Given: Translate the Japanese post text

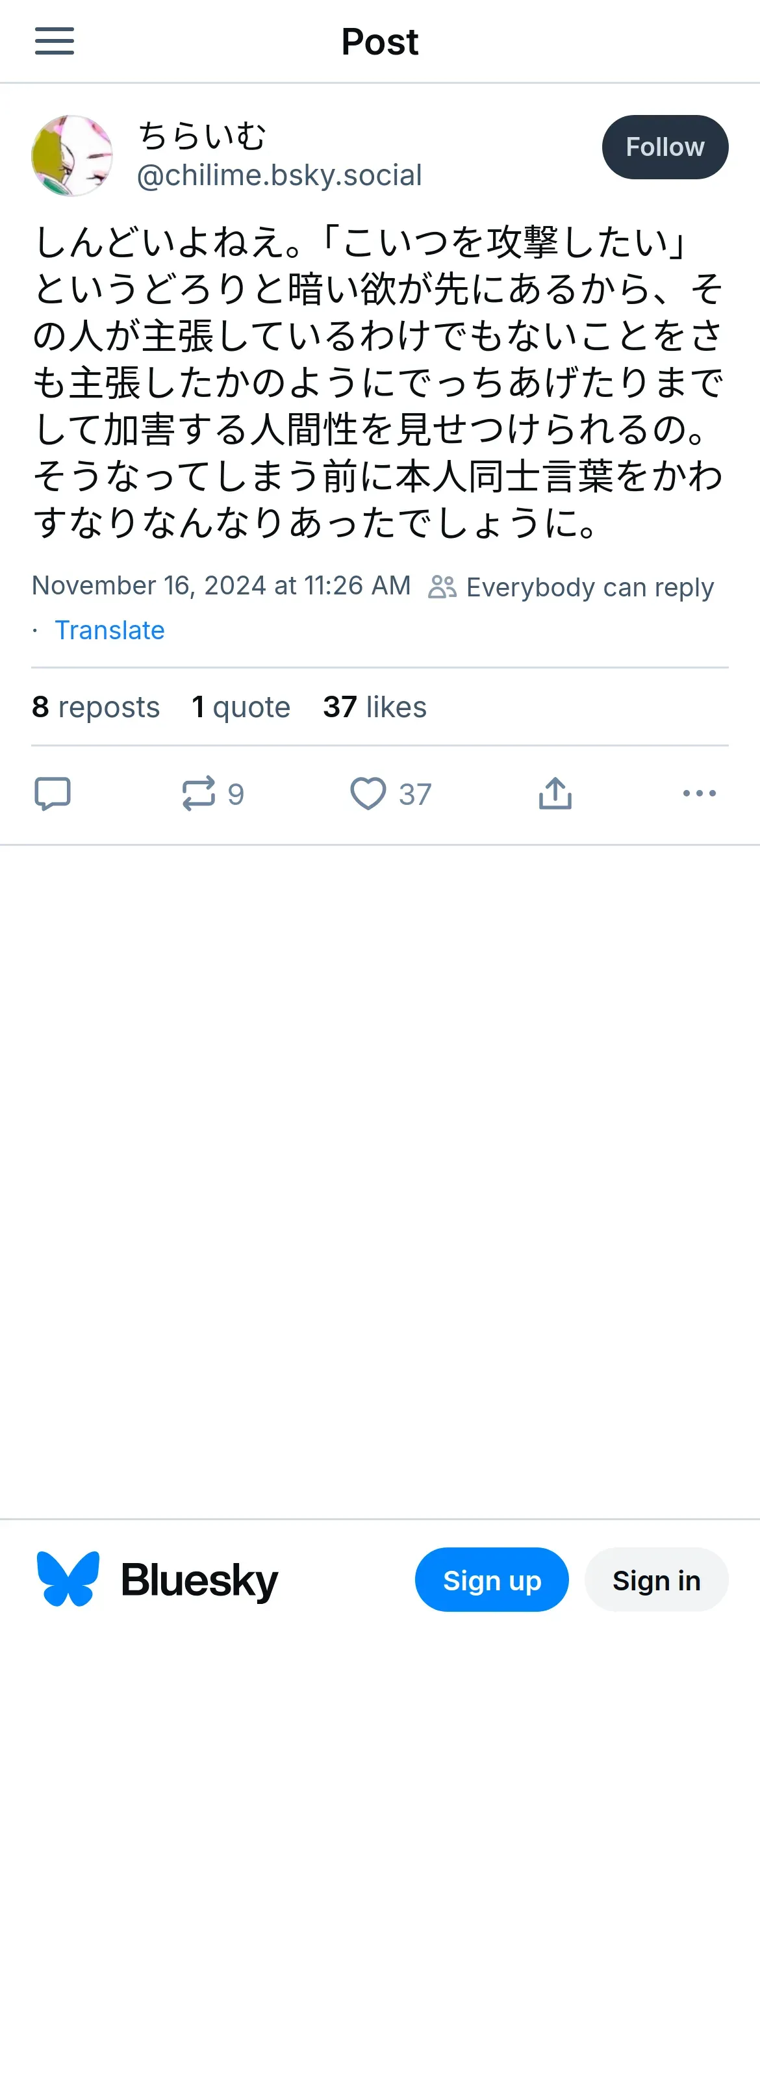Looking at the screenshot, I should (x=109, y=630).
